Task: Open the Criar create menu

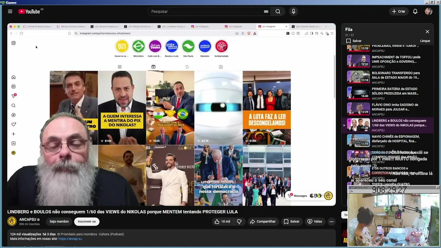Action: (399, 11)
